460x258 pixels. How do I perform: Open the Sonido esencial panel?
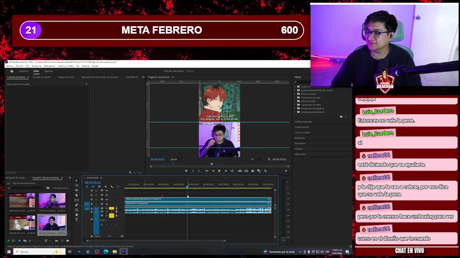click(302, 127)
